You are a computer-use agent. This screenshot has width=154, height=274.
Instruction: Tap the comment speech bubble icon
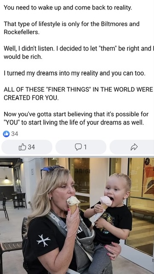78,147
